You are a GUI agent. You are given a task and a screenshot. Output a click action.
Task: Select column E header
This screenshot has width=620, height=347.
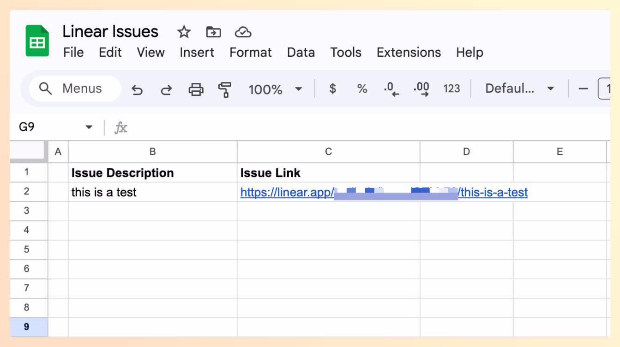coord(560,152)
